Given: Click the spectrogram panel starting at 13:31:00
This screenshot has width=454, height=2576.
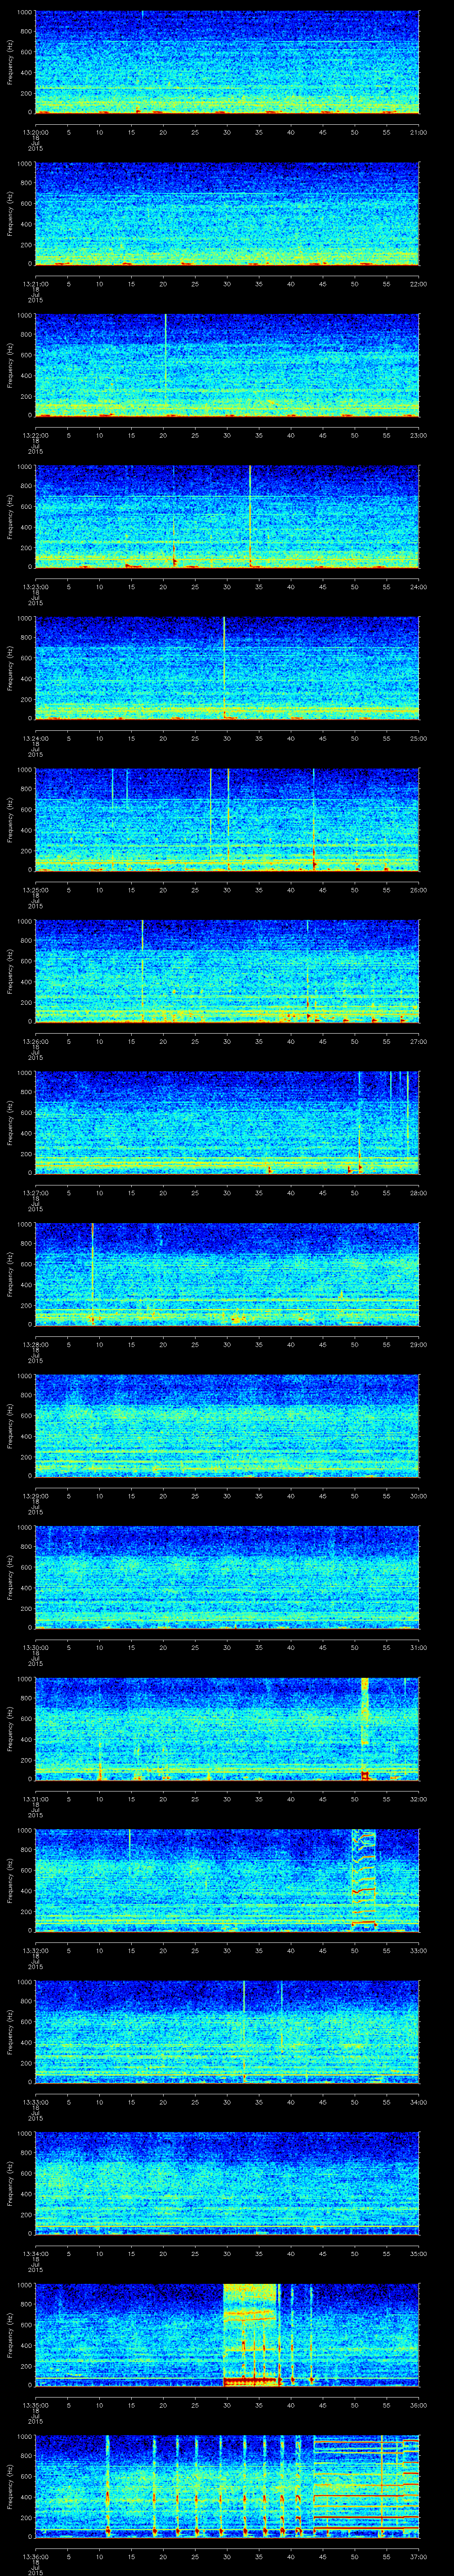Looking at the screenshot, I should (227, 1729).
